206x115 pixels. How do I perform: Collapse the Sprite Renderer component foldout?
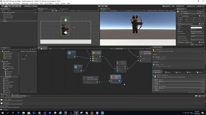click(x=177, y=24)
